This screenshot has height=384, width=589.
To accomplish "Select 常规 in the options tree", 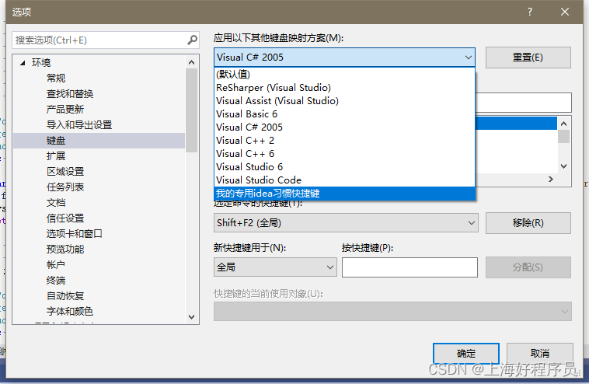I will pyautogui.click(x=56, y=79).
